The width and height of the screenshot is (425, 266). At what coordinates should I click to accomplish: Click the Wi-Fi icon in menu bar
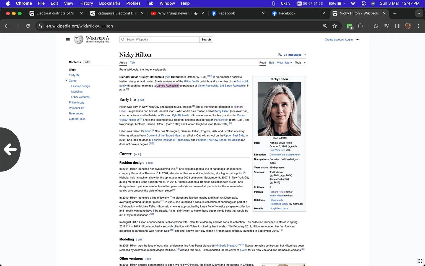353,3
